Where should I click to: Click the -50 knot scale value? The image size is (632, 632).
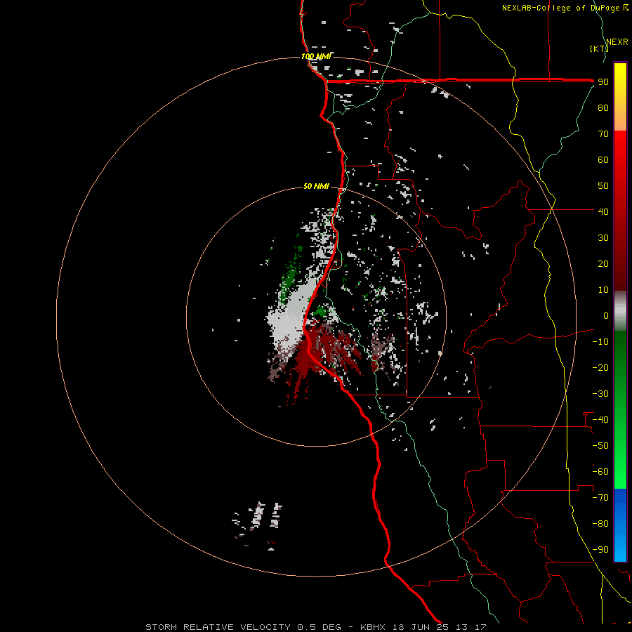click(x=600, y=446)
